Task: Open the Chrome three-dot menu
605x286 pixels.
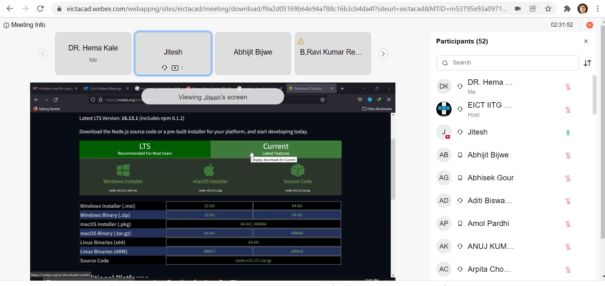Action: click(x=598, y=9)
